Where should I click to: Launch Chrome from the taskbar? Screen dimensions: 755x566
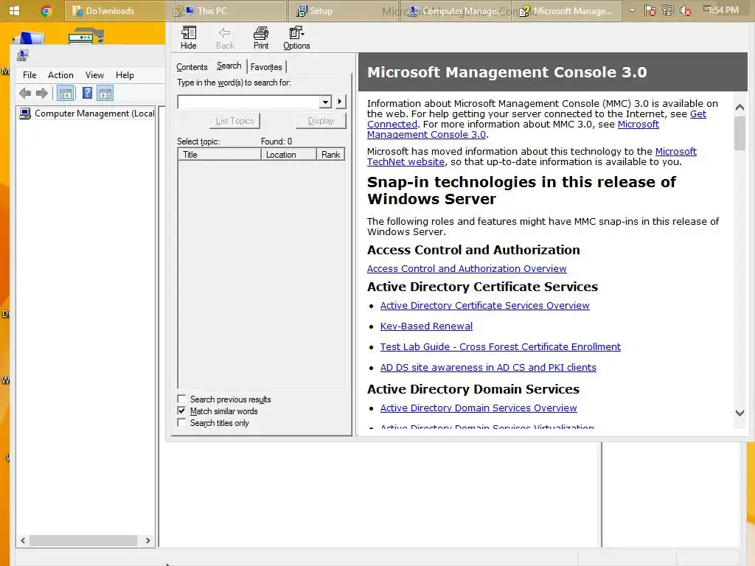[46, 10]
